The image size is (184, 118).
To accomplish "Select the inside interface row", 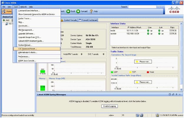I will pos(144,31).
